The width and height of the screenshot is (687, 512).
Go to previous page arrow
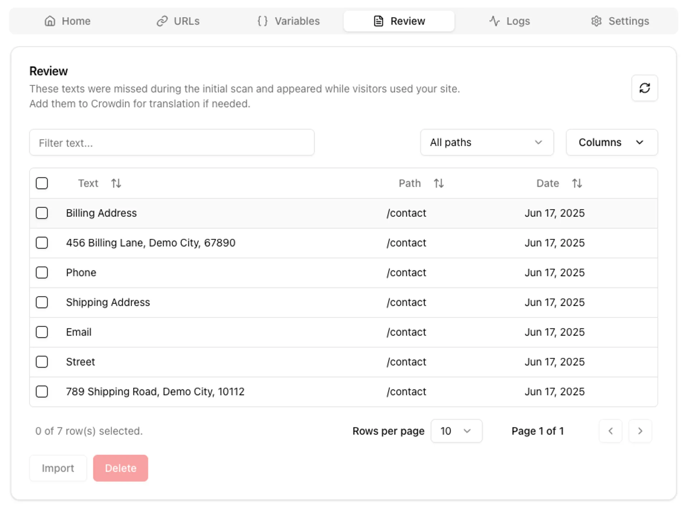click(x=610, y=431)
